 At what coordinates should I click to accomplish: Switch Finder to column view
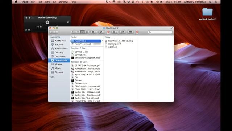[x=82, y=32]
